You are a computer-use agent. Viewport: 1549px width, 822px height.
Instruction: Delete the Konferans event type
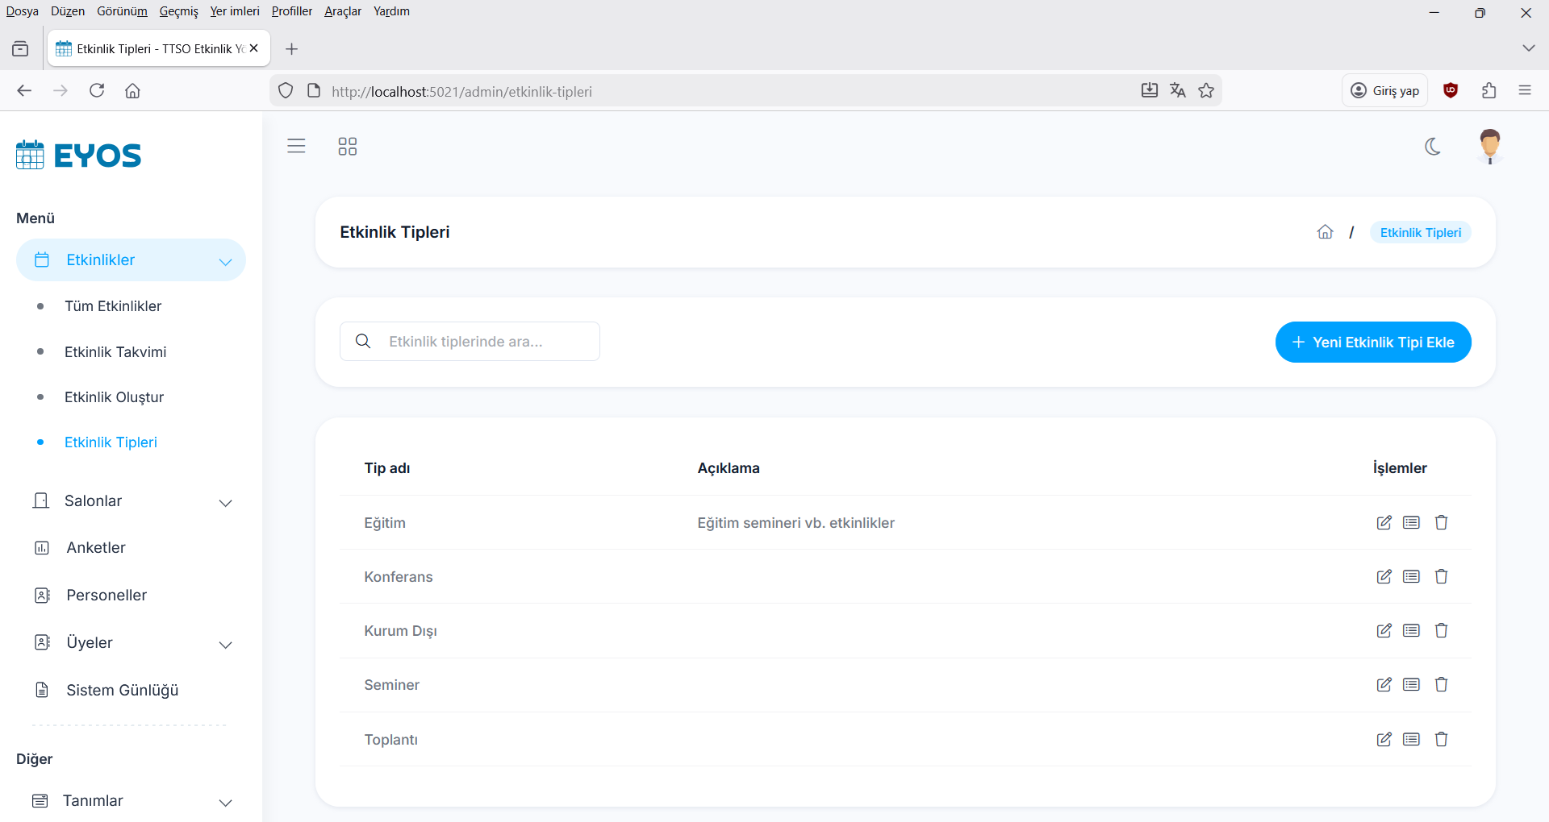pos(1441,577)
